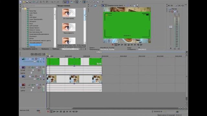Image resolution: width=207 pixels, height=116 pixels.
Task: Mute video track 1
Action: 40,59
